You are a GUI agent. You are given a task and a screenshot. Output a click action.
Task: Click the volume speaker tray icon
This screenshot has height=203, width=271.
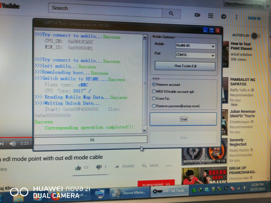245,188
